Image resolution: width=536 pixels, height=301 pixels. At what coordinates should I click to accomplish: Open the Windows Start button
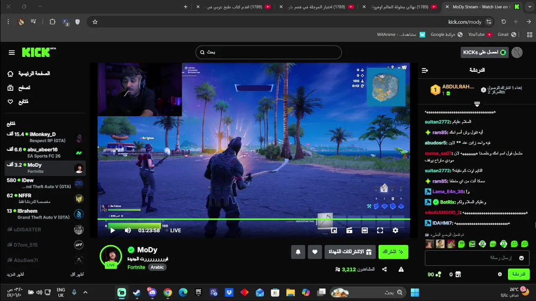[x=415, y=292]
